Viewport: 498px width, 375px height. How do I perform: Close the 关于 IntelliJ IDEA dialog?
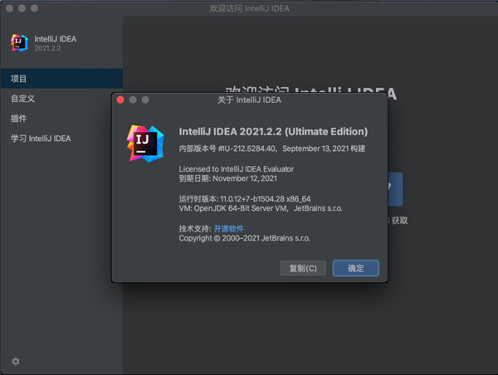[120, 100]
